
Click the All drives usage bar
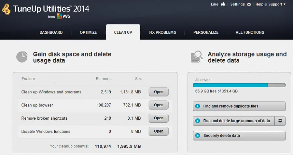(x=239, y=85)
